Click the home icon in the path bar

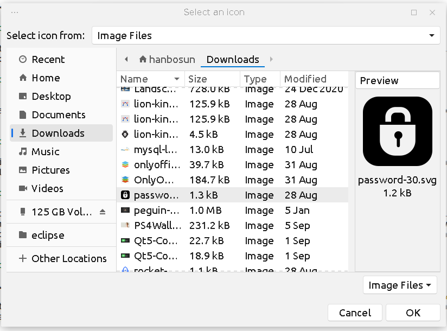point(143,60)
